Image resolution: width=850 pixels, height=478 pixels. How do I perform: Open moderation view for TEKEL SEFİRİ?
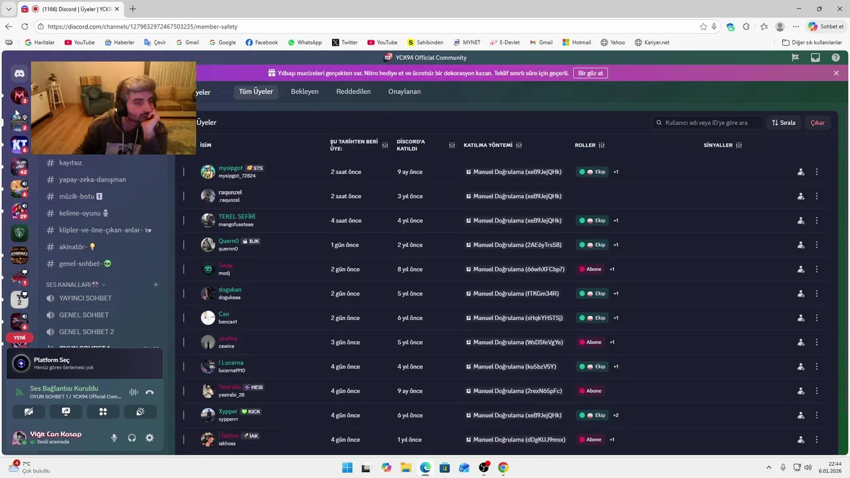(x=801, y=220)
